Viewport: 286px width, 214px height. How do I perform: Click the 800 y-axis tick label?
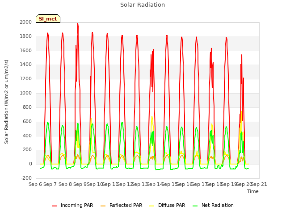[x=27, y=107]
